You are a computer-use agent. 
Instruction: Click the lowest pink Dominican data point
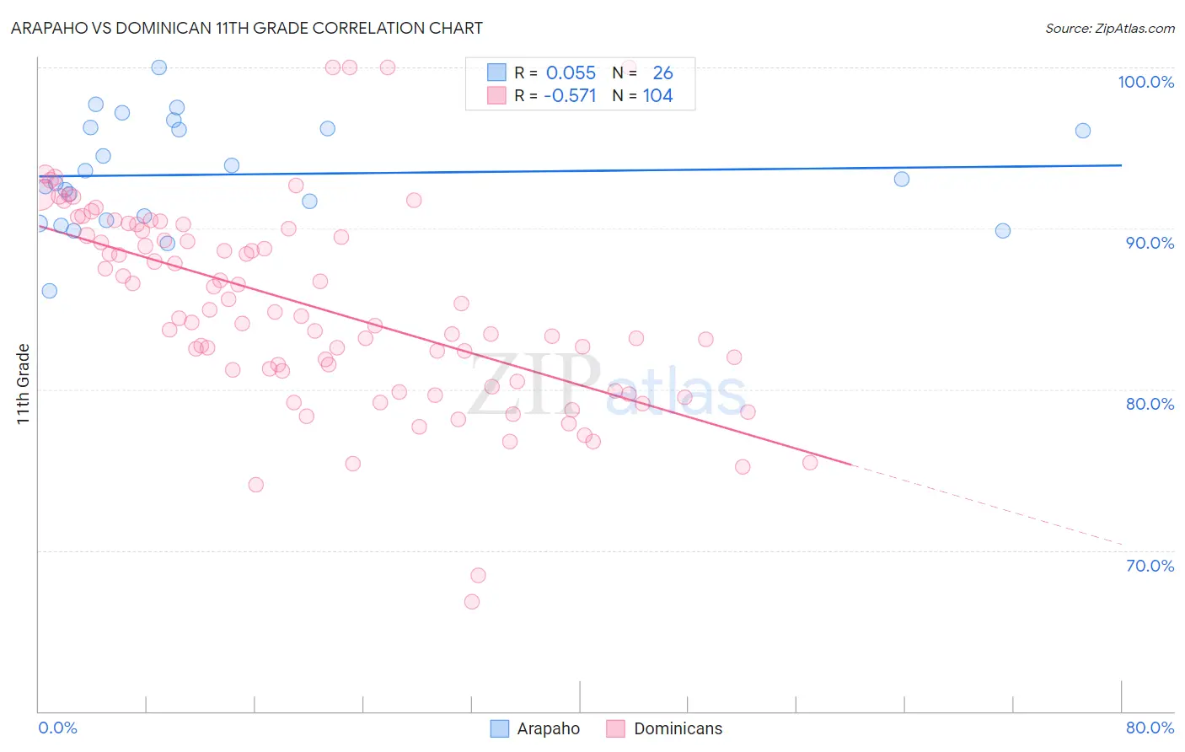click(472, 602)
